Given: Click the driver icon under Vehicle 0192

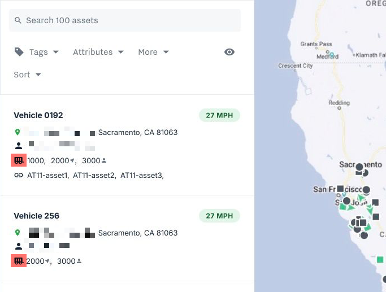Looking at the screenshot, I should tap(19, 146).
